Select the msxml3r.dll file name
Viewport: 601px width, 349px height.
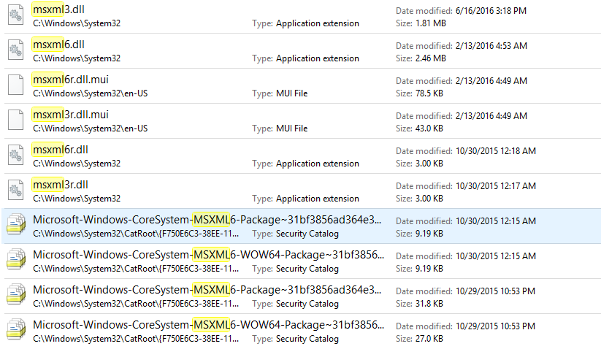pyautogui.click(x=61, y=185)
